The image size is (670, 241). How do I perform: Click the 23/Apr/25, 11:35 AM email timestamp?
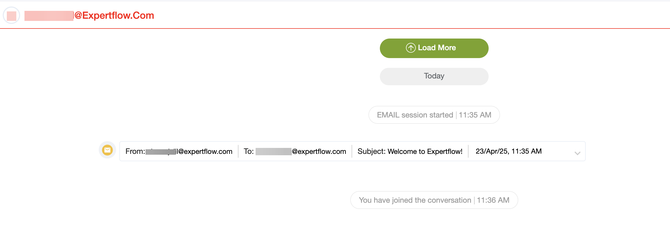[508, 151]
